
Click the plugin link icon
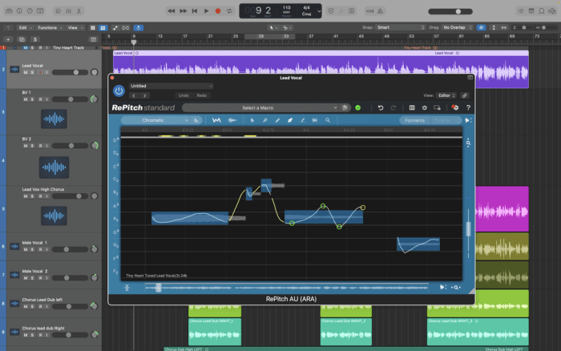click(x=464, y=95)
